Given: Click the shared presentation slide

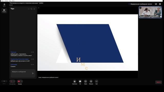Looking at the screenshot, I should [88, 43].
